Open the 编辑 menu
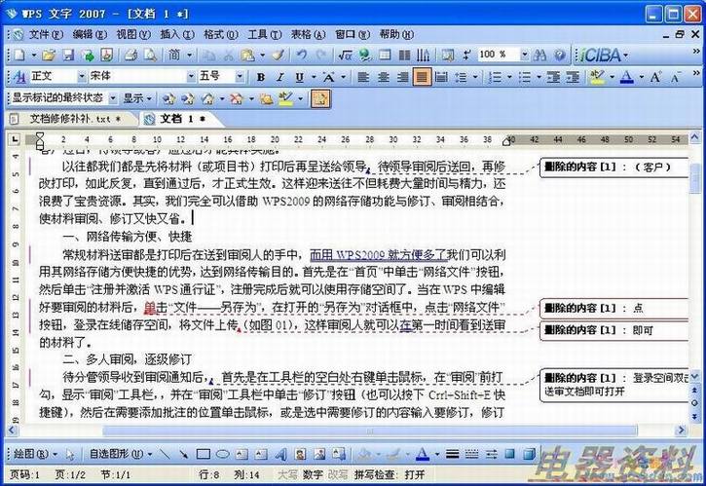Viewport: 706px width, 486px height. coord(90,34)
